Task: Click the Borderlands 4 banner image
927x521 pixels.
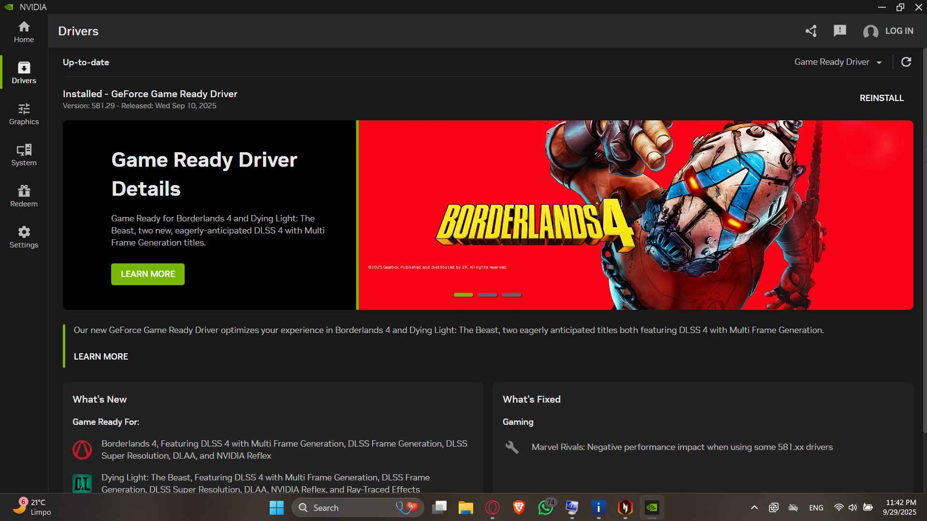Action: pos(636,215)
